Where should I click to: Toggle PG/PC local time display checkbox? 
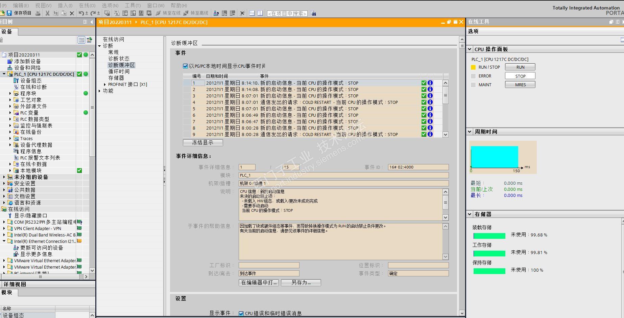tap(185, 66)
